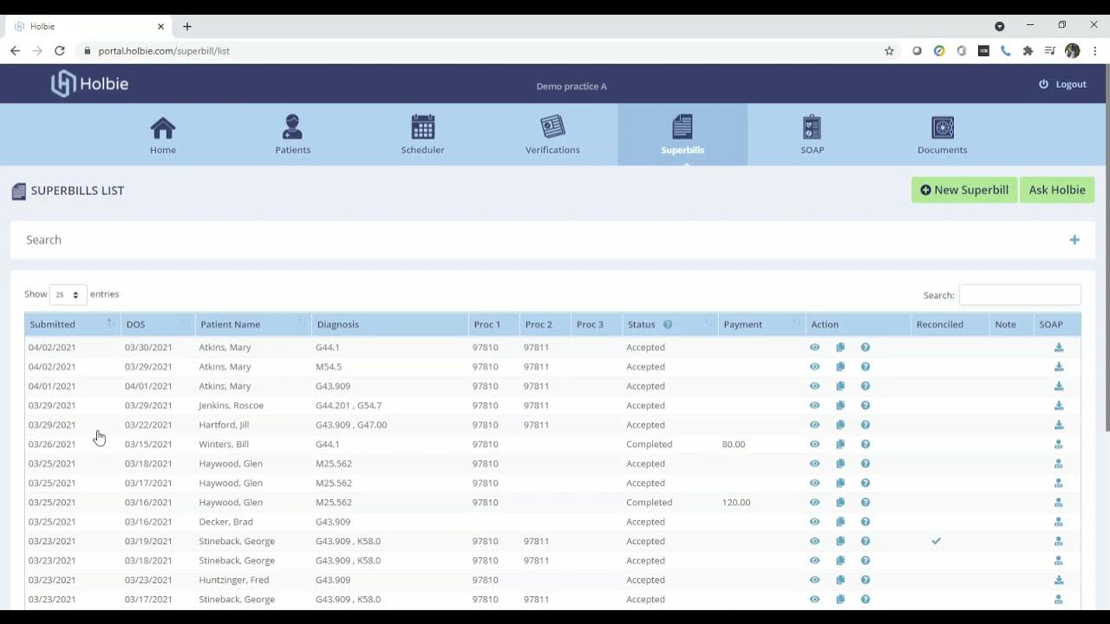Viewport: 1110px width, 624px height.
Task: Expand the Search panel with plus icon
Action: (1074, 240)
